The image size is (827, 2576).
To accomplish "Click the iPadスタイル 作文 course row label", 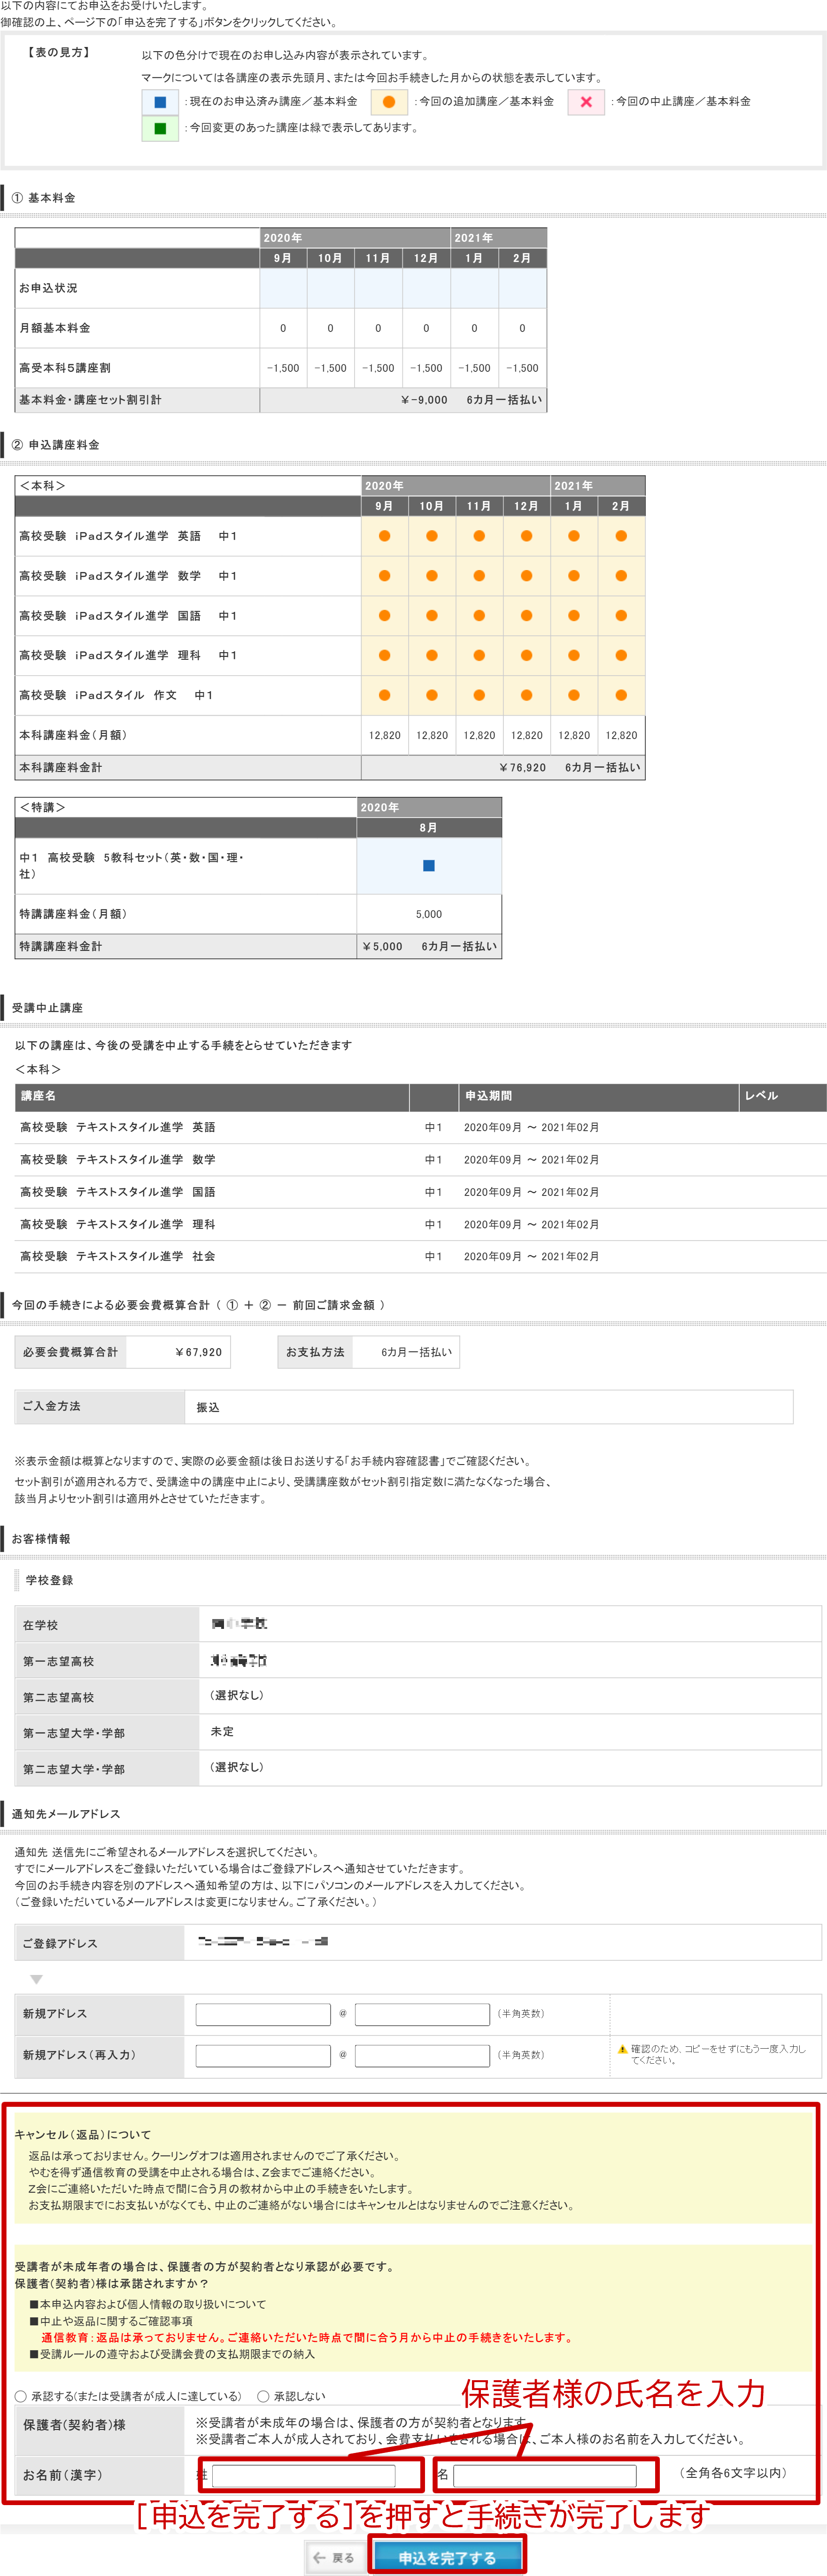I will coord(116,695).
